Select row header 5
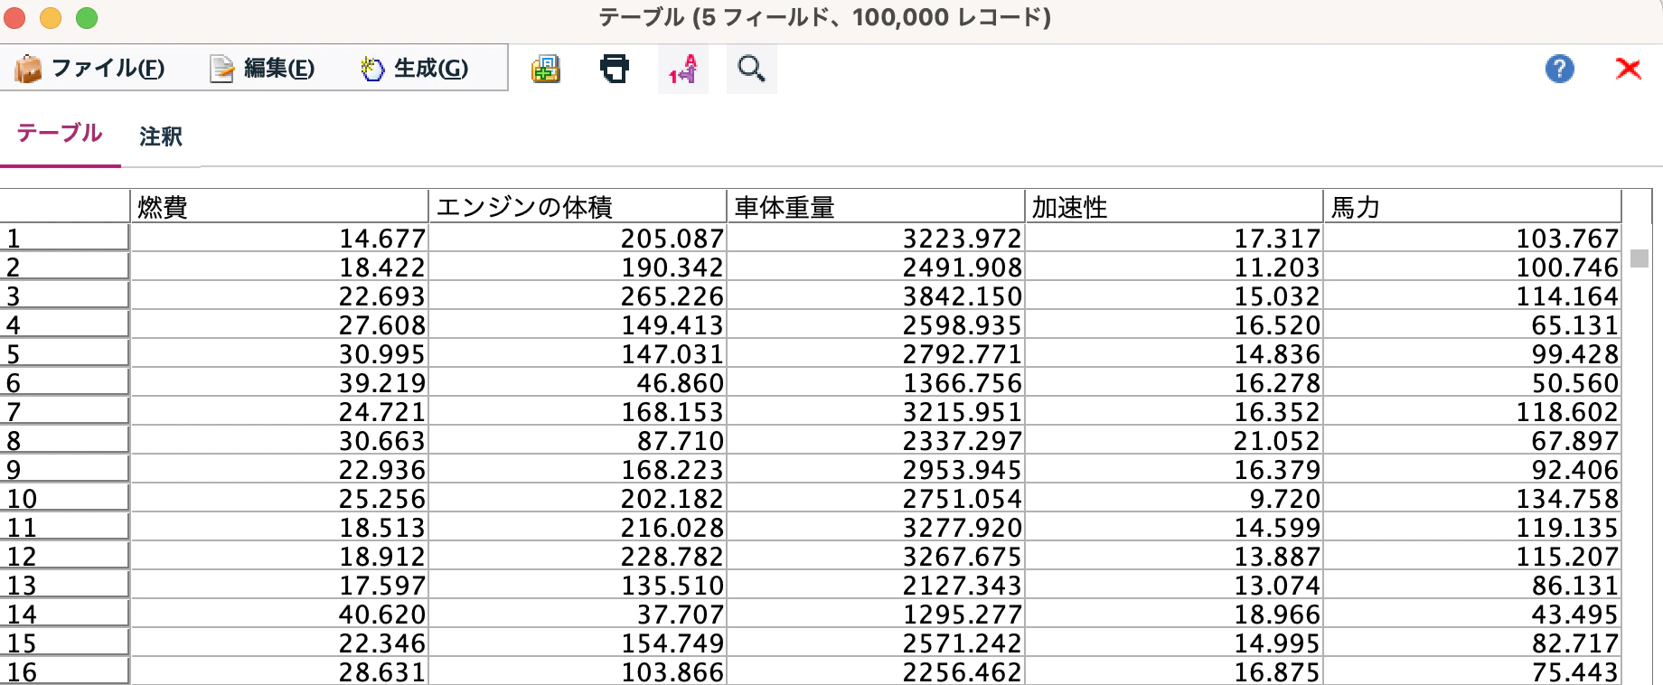This screenshot has width=1663, height=685. click(x=64, y=353)
